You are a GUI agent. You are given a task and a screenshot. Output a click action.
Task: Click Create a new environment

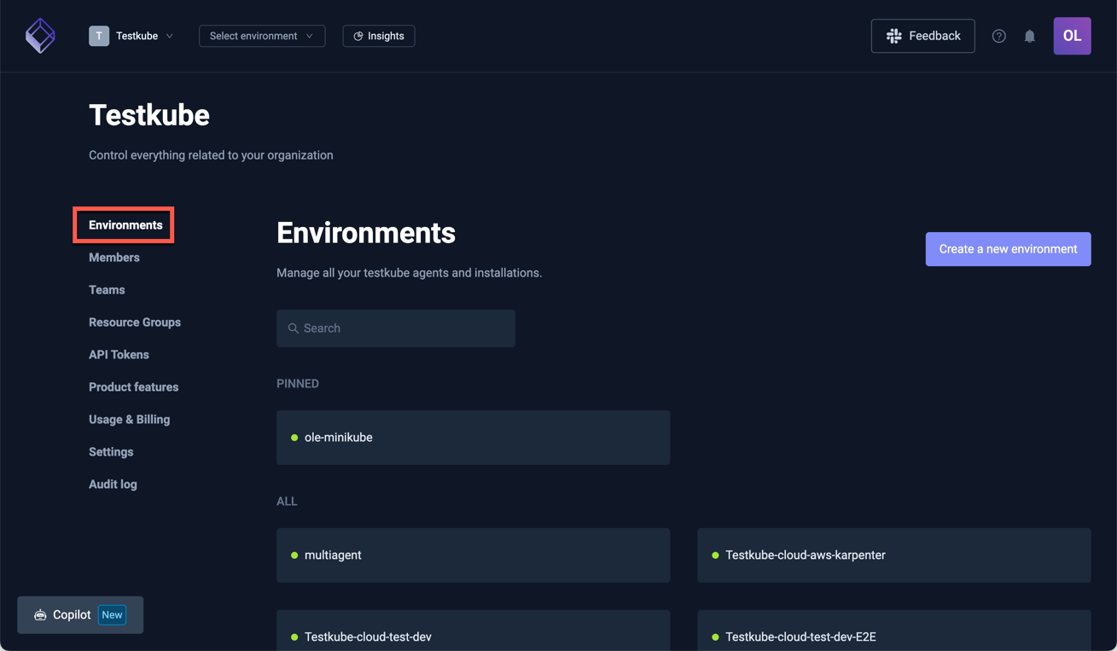tap(1008, 248)
